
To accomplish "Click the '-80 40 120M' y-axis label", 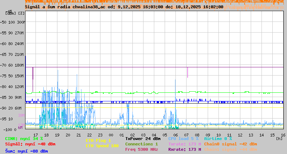I will 13,87.
